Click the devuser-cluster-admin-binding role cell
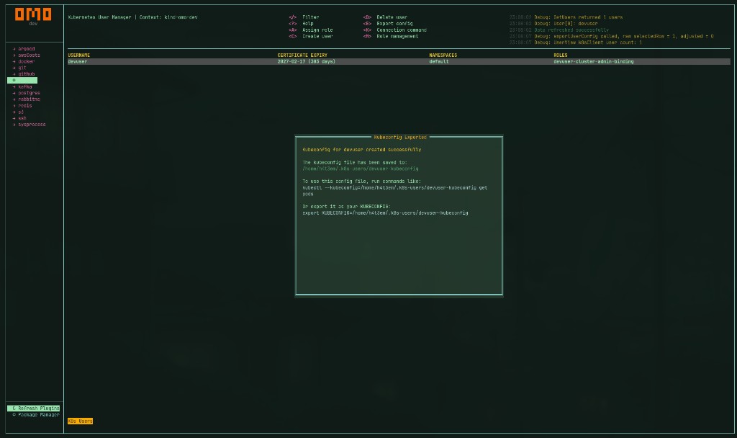 coord(593,62)
